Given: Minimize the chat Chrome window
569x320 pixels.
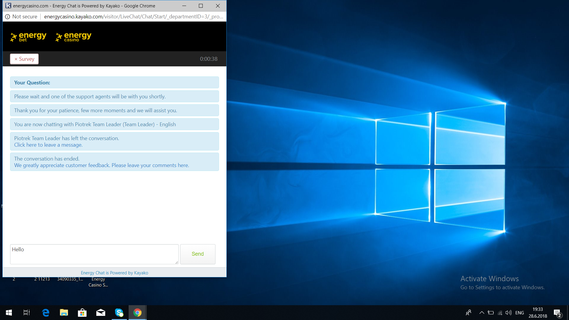Looking at the screenshot, I should pos(184,6).
